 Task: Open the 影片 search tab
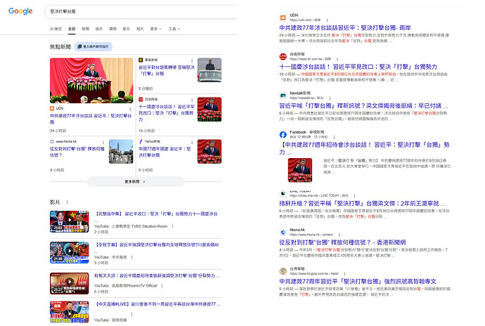pos(127,29)
